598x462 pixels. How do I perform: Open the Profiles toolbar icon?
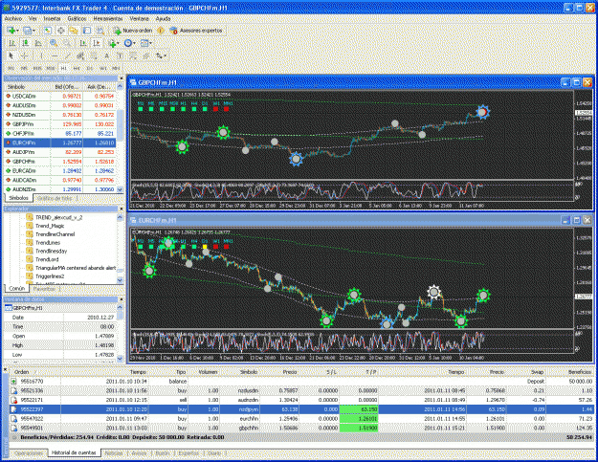[27, 31]
